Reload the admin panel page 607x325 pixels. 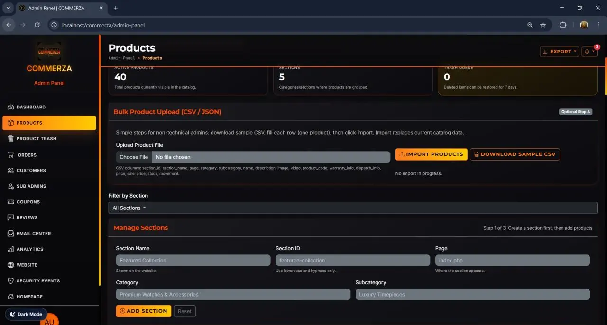tap(37, 25)
